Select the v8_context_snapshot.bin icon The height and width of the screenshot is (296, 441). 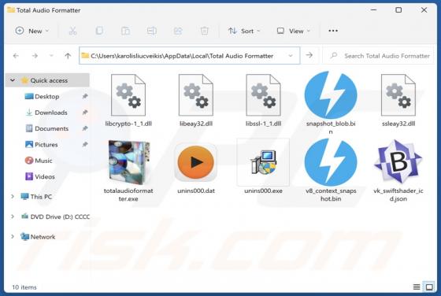pyautogui.click(x=331, y=162)
